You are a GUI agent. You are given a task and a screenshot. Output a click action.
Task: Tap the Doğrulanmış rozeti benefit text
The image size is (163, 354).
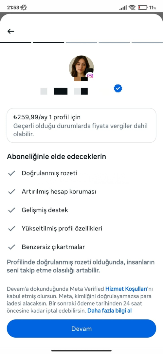coord(49,173)
